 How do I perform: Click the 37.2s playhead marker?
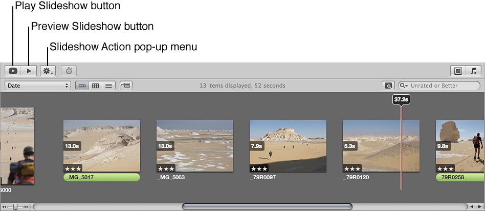pos(402,99)
